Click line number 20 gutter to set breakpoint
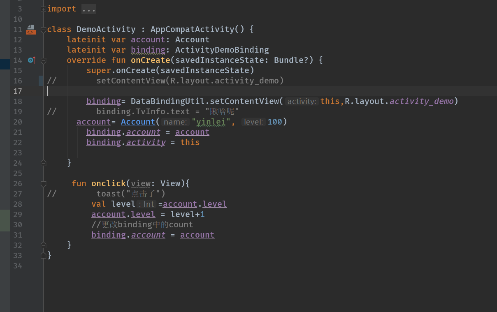Viewport: 497px width, 312px height. pyautogui.click(x=18, y=122)
